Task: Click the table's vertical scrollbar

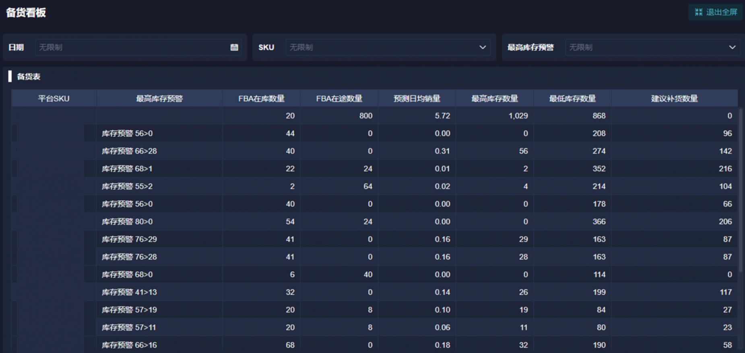Action: [x=741, y=189]
